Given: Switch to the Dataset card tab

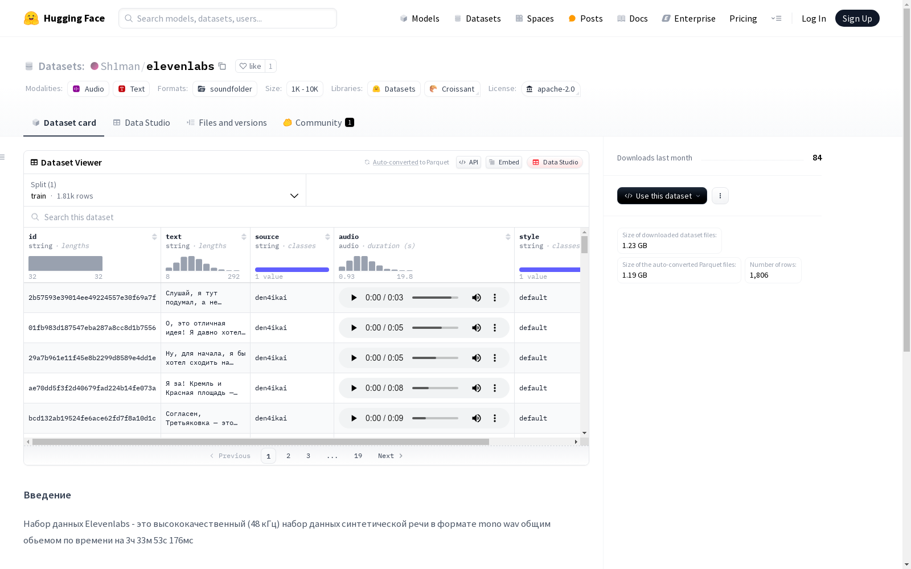Looking at the screenshot, I should click(64, 123).
